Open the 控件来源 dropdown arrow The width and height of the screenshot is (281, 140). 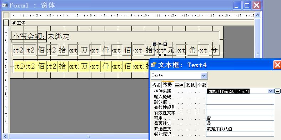pyautogui.click(x=271, y=91)
